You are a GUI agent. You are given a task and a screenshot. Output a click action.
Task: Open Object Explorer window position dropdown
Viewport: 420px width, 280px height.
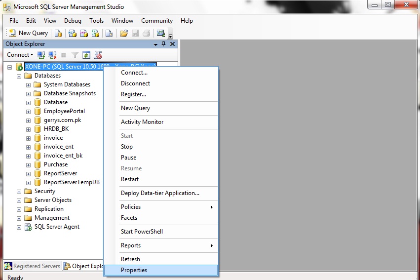[155, 44]
